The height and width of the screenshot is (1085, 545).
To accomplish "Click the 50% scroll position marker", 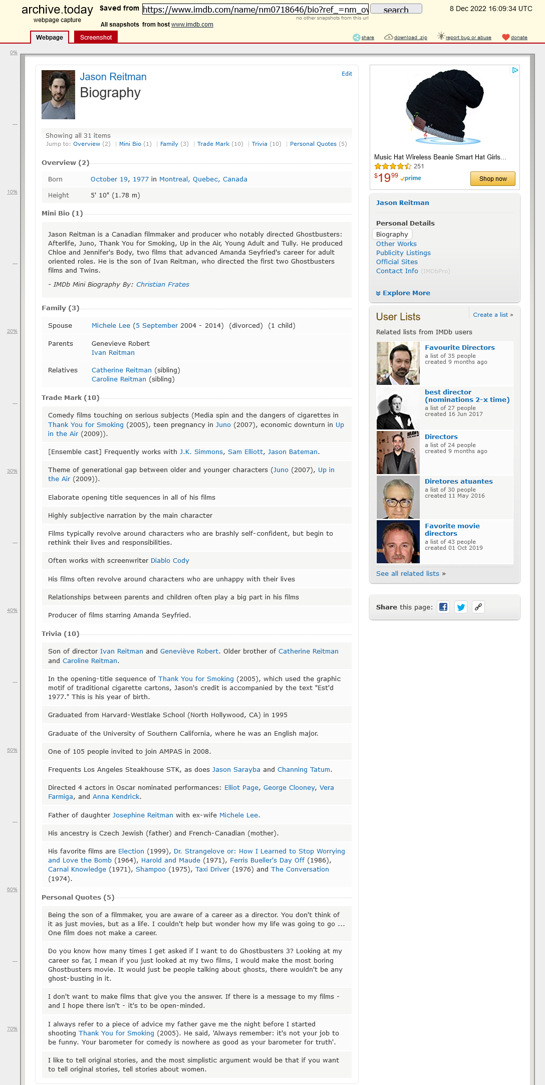I will (12, 750).
